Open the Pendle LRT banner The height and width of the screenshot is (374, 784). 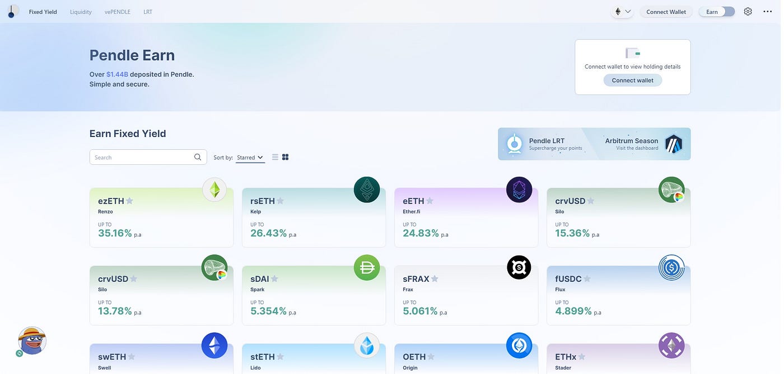point(543,144)
